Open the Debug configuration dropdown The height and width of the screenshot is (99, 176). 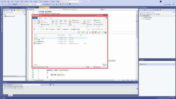[x=28, y=4]
